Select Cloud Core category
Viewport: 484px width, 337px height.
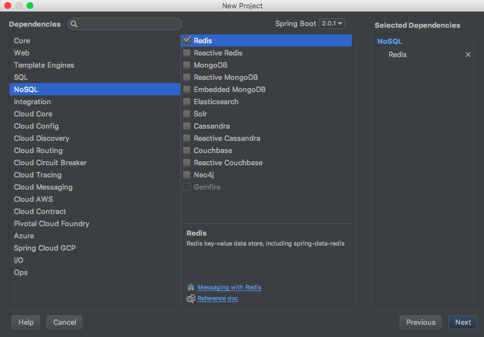[95, 114]
